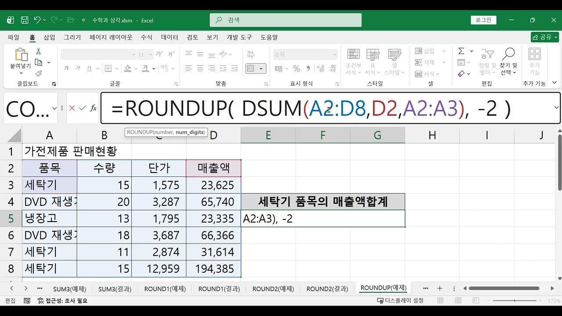The height and width of the screenshot is (316, 562).
Task: Select the Format Painter brush icon
Action: click(39, 74)
